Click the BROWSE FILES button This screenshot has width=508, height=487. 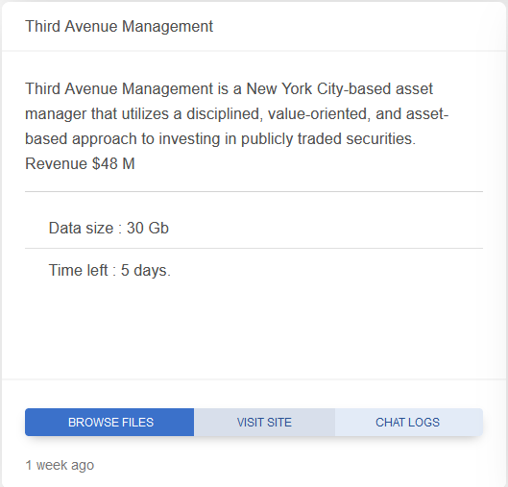pyautogui.click(x=109, y=423)
